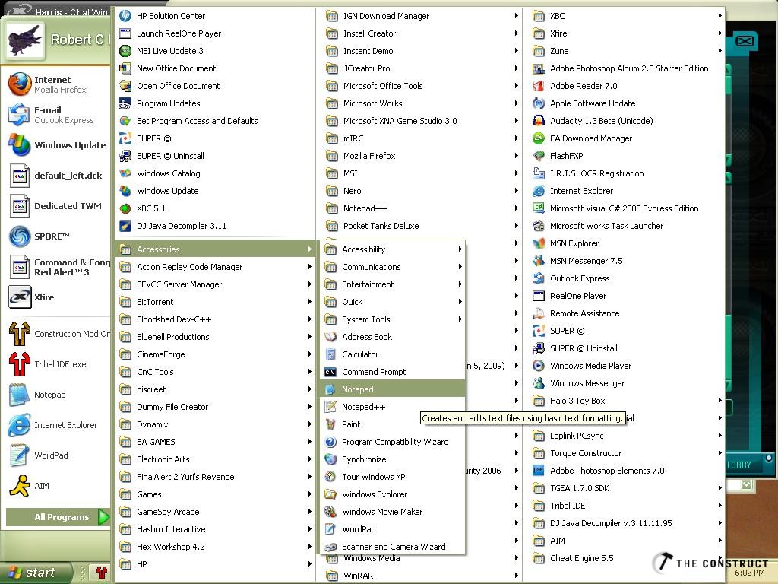
Task: Select Notepad in Accessories submenu
Action: point(393,389)
